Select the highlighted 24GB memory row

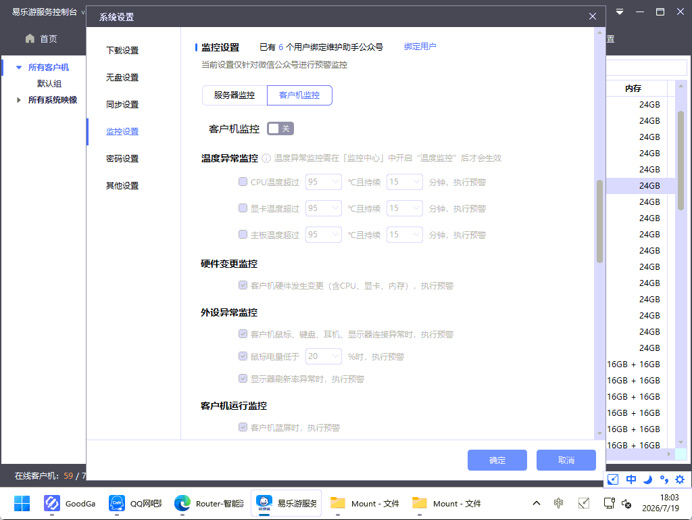tap(641, 186)
